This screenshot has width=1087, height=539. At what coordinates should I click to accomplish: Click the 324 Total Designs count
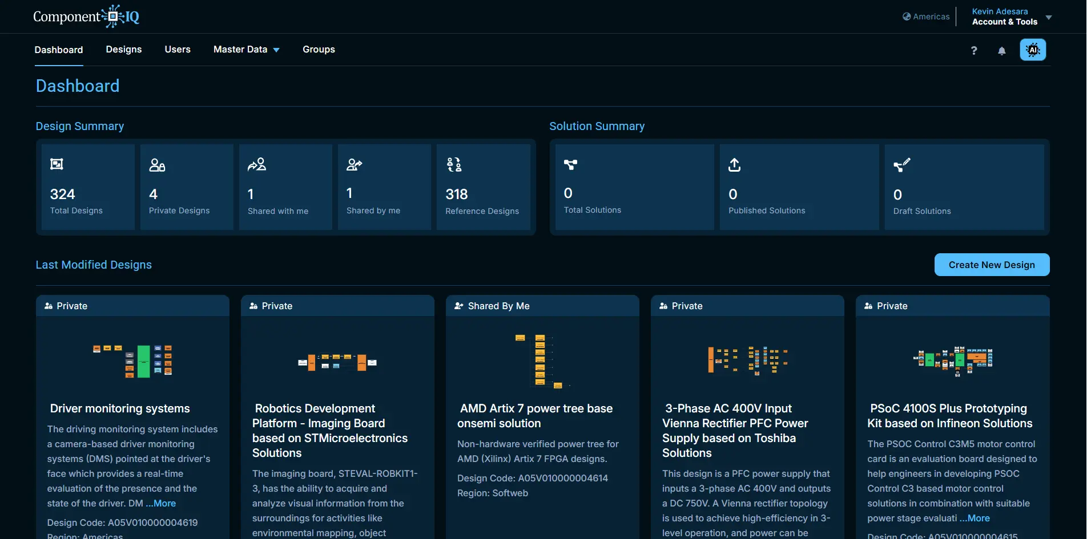pos(63,194)
